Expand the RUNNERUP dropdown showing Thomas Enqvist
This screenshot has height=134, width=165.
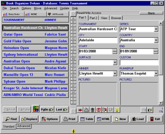156,73
